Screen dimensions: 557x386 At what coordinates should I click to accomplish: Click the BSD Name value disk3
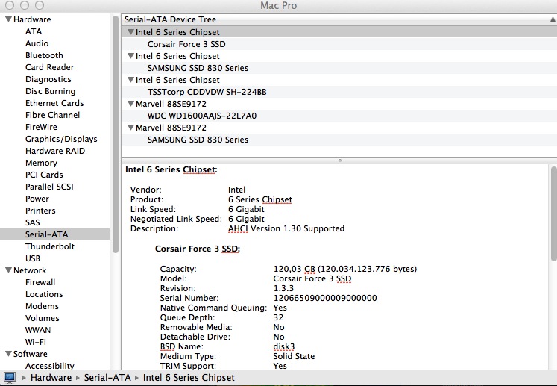(x=284, y=346)
